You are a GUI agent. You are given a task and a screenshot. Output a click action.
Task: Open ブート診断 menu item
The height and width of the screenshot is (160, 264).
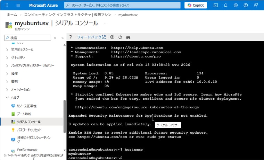point(24,114)
